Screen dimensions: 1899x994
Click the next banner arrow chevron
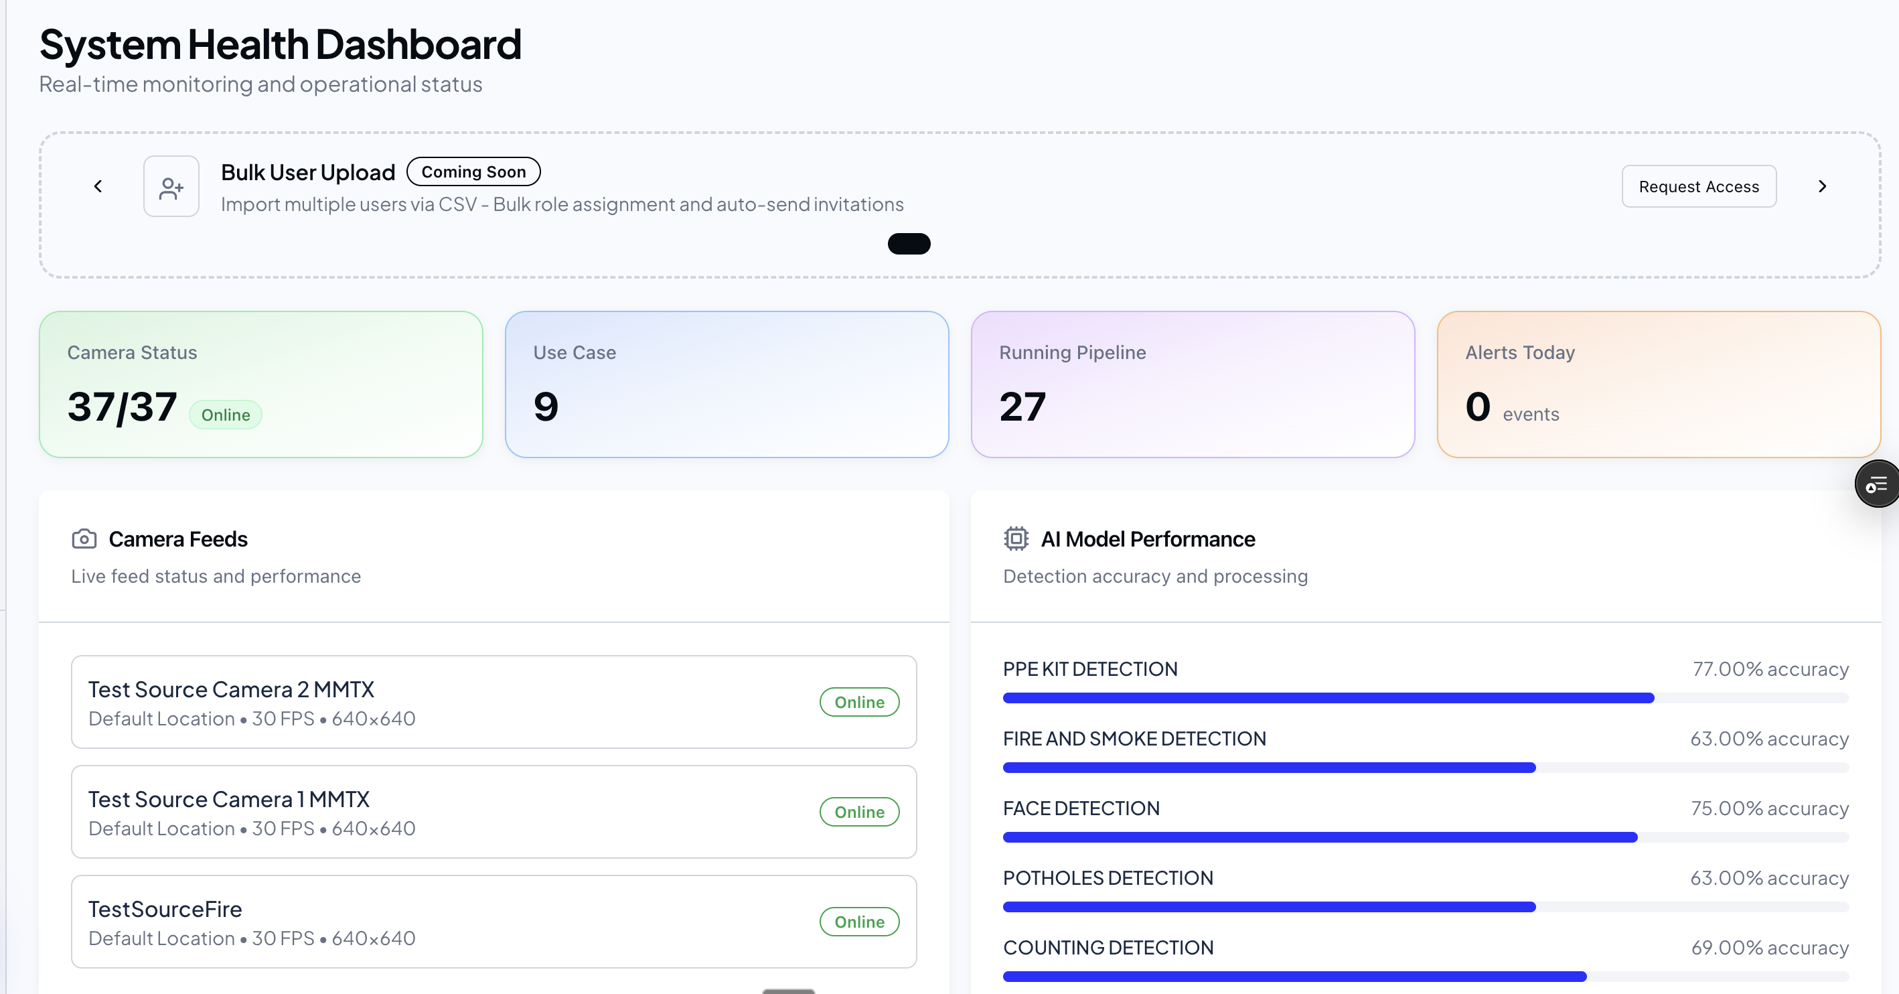[1821, 187]
